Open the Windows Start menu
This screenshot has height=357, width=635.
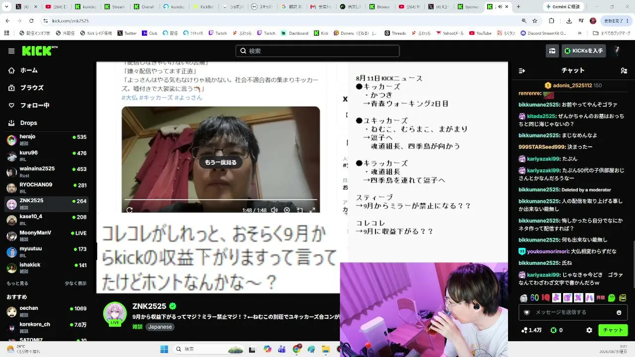tap(164, 349)
